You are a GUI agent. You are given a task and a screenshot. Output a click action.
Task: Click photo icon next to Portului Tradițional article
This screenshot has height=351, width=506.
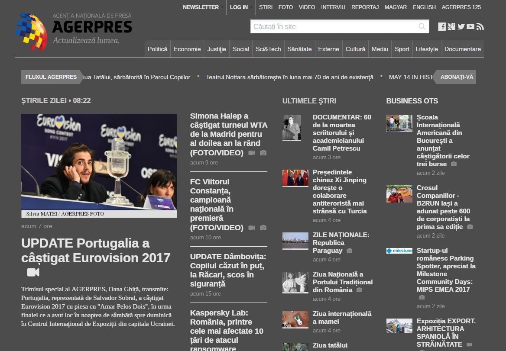[360, 290]
